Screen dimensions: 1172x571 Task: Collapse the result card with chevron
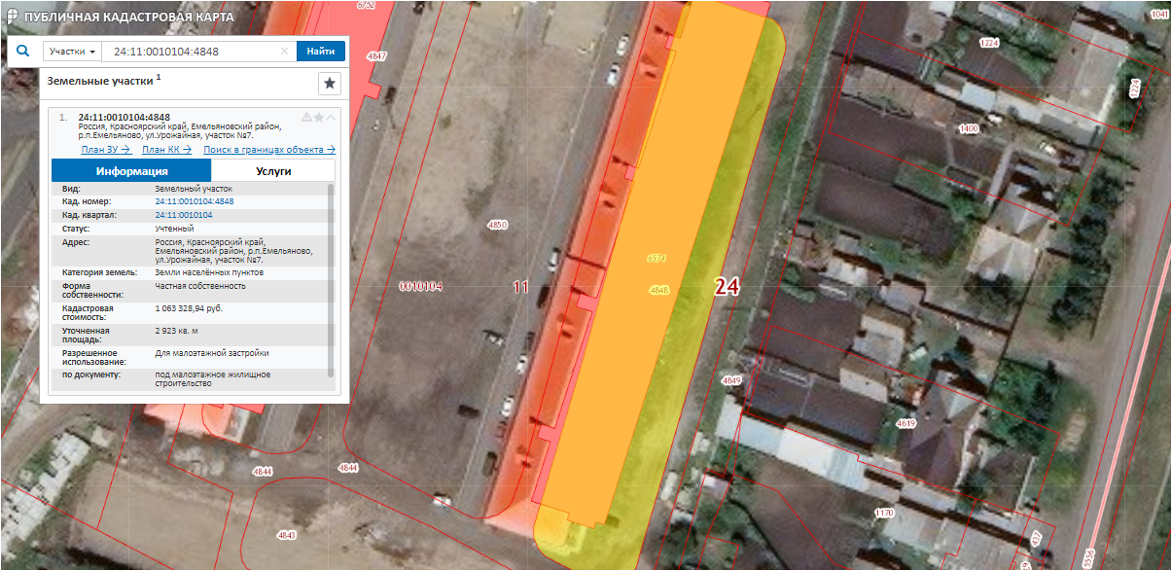(x=331, y=118)
